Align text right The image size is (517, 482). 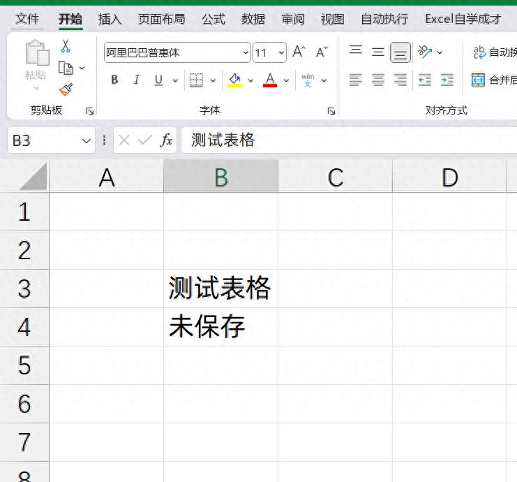pos(400,80)
